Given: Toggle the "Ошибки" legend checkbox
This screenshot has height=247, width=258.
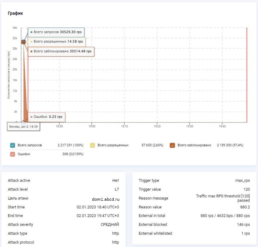Looking at the screenshot, I should [13, 154].
